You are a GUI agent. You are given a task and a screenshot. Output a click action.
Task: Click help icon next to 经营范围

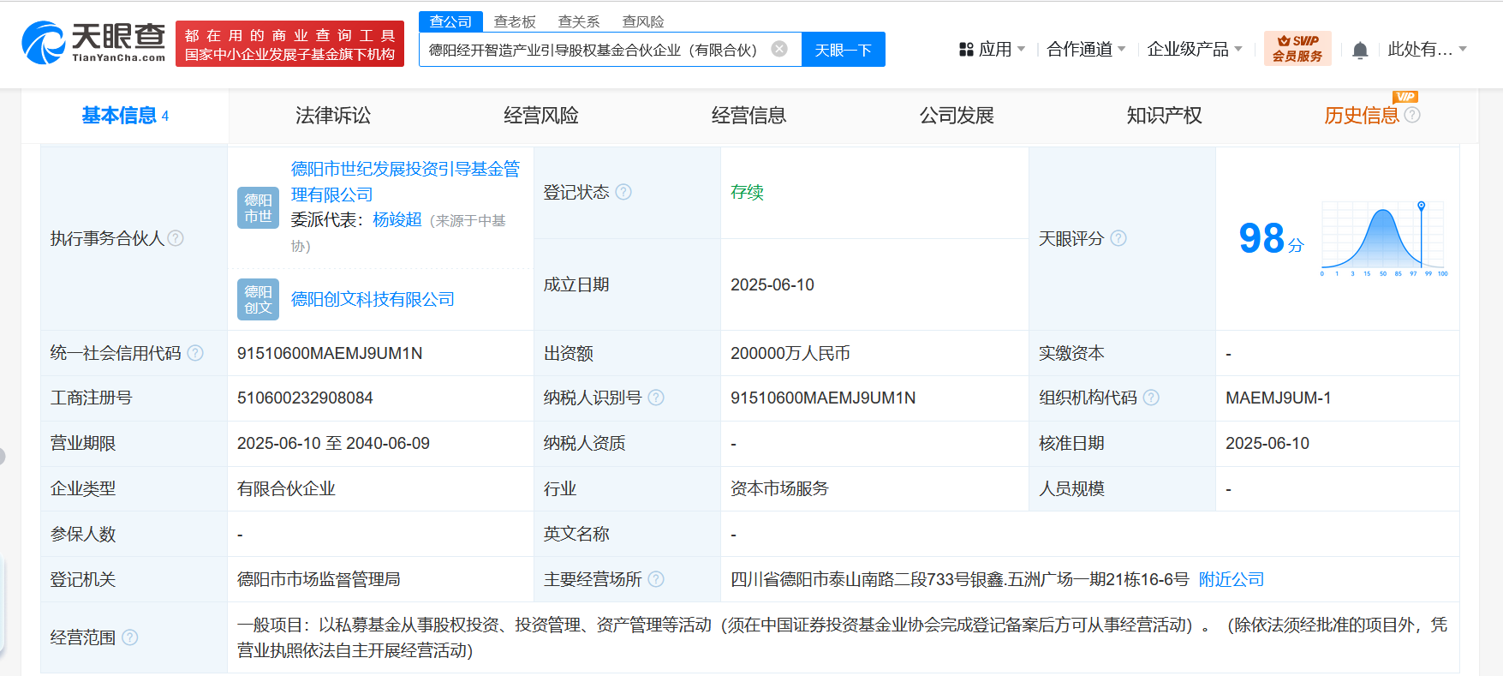pyautogui.click(x=130, y=637)
